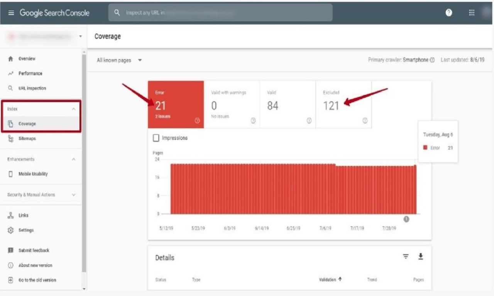Collapse the Index section
This screenshot has height=296, width=494.
pyautogui.click(x=74, y=109)
